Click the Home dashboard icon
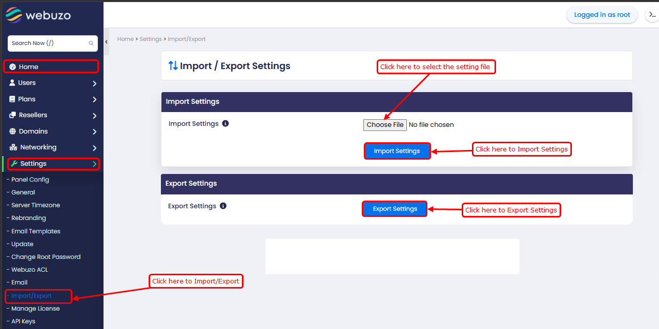659x329 pixels. coord(13,67)
